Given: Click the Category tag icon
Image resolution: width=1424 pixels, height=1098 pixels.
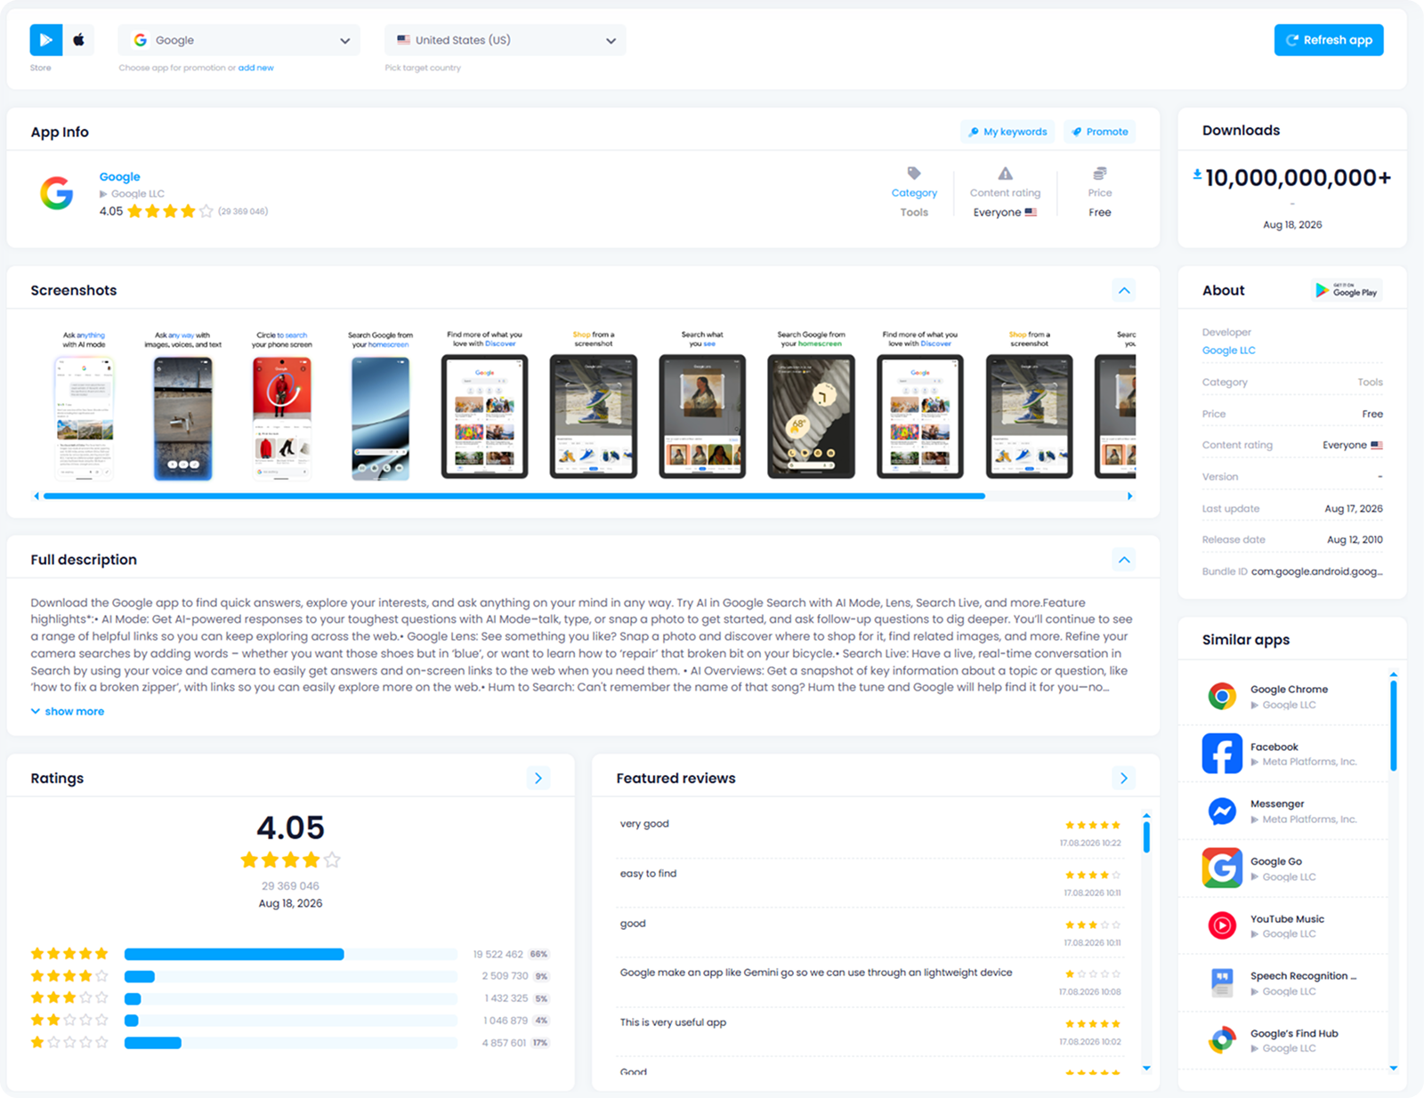Looking at the screenshot, I should pos(914,173).
